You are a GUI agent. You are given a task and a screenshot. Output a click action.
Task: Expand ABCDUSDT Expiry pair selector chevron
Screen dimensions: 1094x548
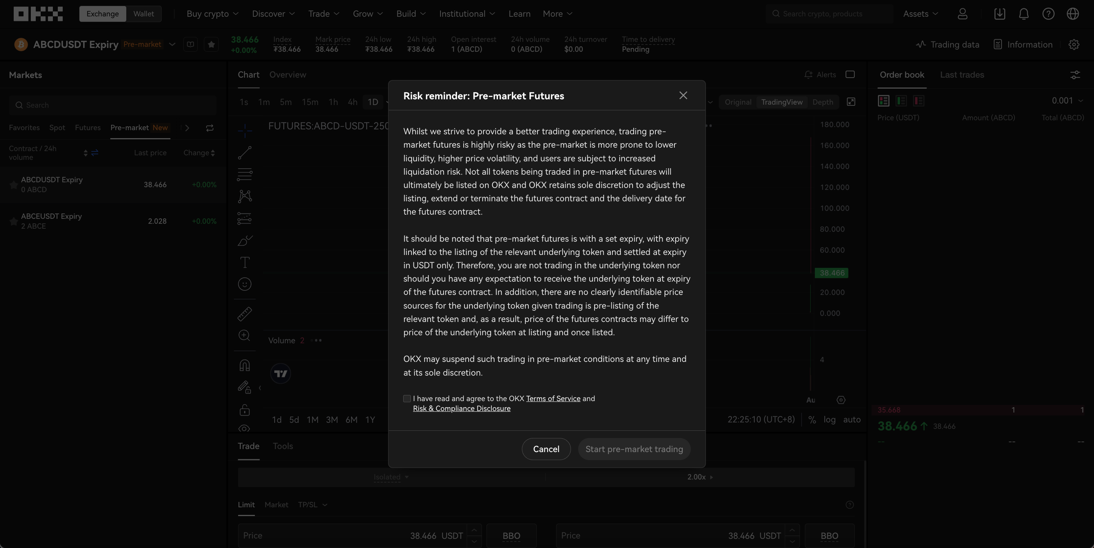click(x=172, y=44)
